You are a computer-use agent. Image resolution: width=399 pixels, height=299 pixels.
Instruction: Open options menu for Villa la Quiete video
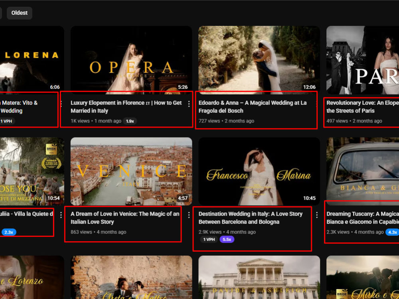tap(61, 215)
